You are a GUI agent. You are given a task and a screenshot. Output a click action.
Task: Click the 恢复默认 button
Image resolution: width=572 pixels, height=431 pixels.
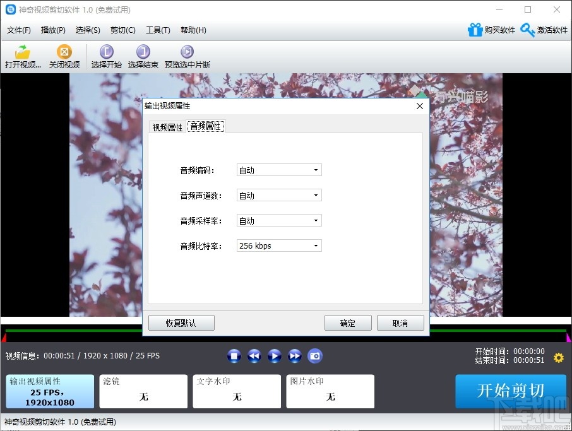click(x=181, y=322)
